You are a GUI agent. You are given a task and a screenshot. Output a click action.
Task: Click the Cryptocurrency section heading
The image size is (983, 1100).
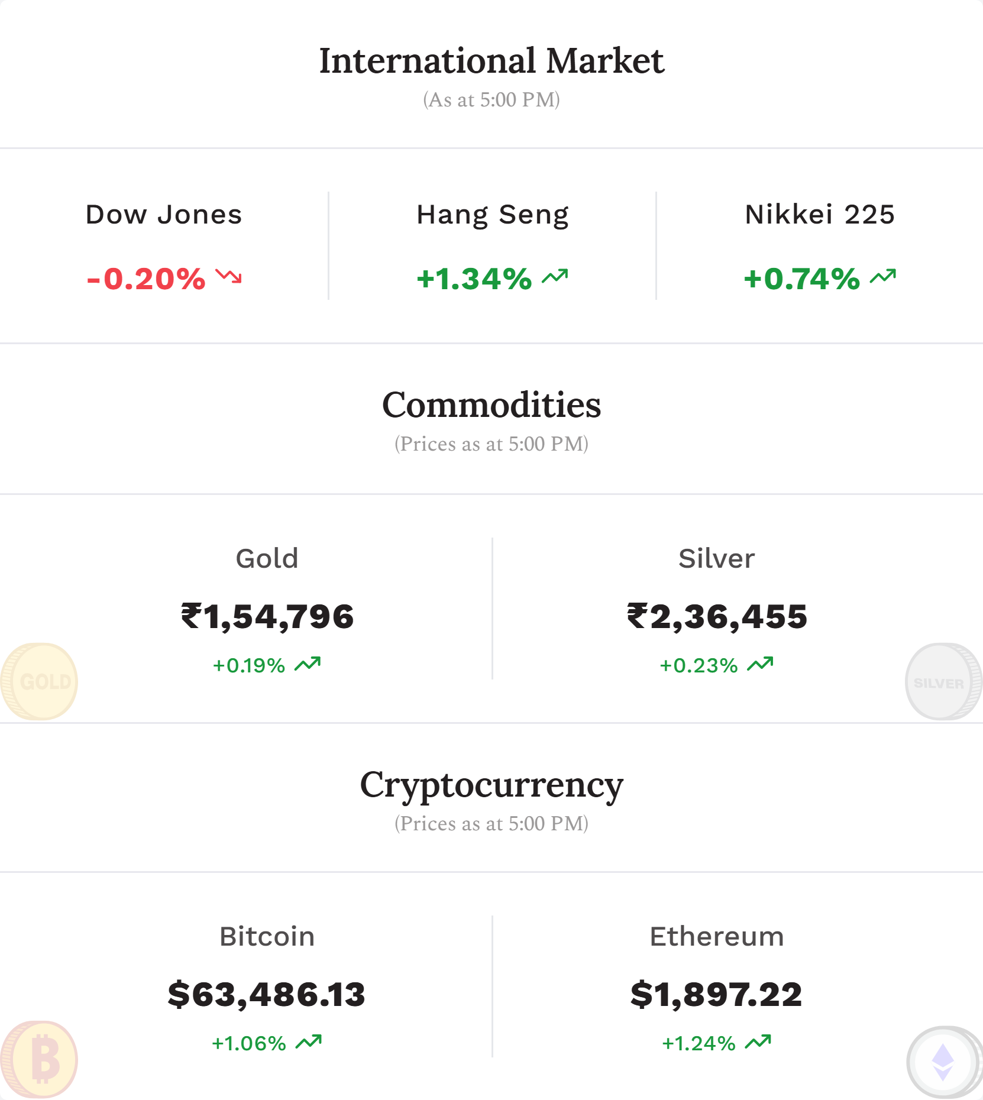coord(492,787)
